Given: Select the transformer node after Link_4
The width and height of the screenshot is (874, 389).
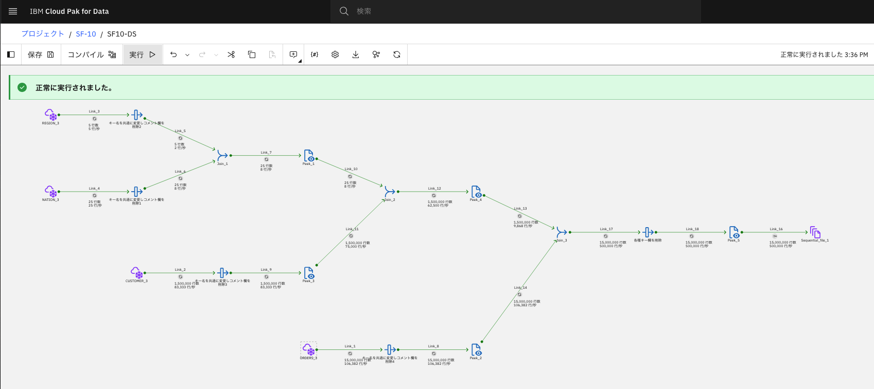Looking at the screenshot, I should 136,192.
